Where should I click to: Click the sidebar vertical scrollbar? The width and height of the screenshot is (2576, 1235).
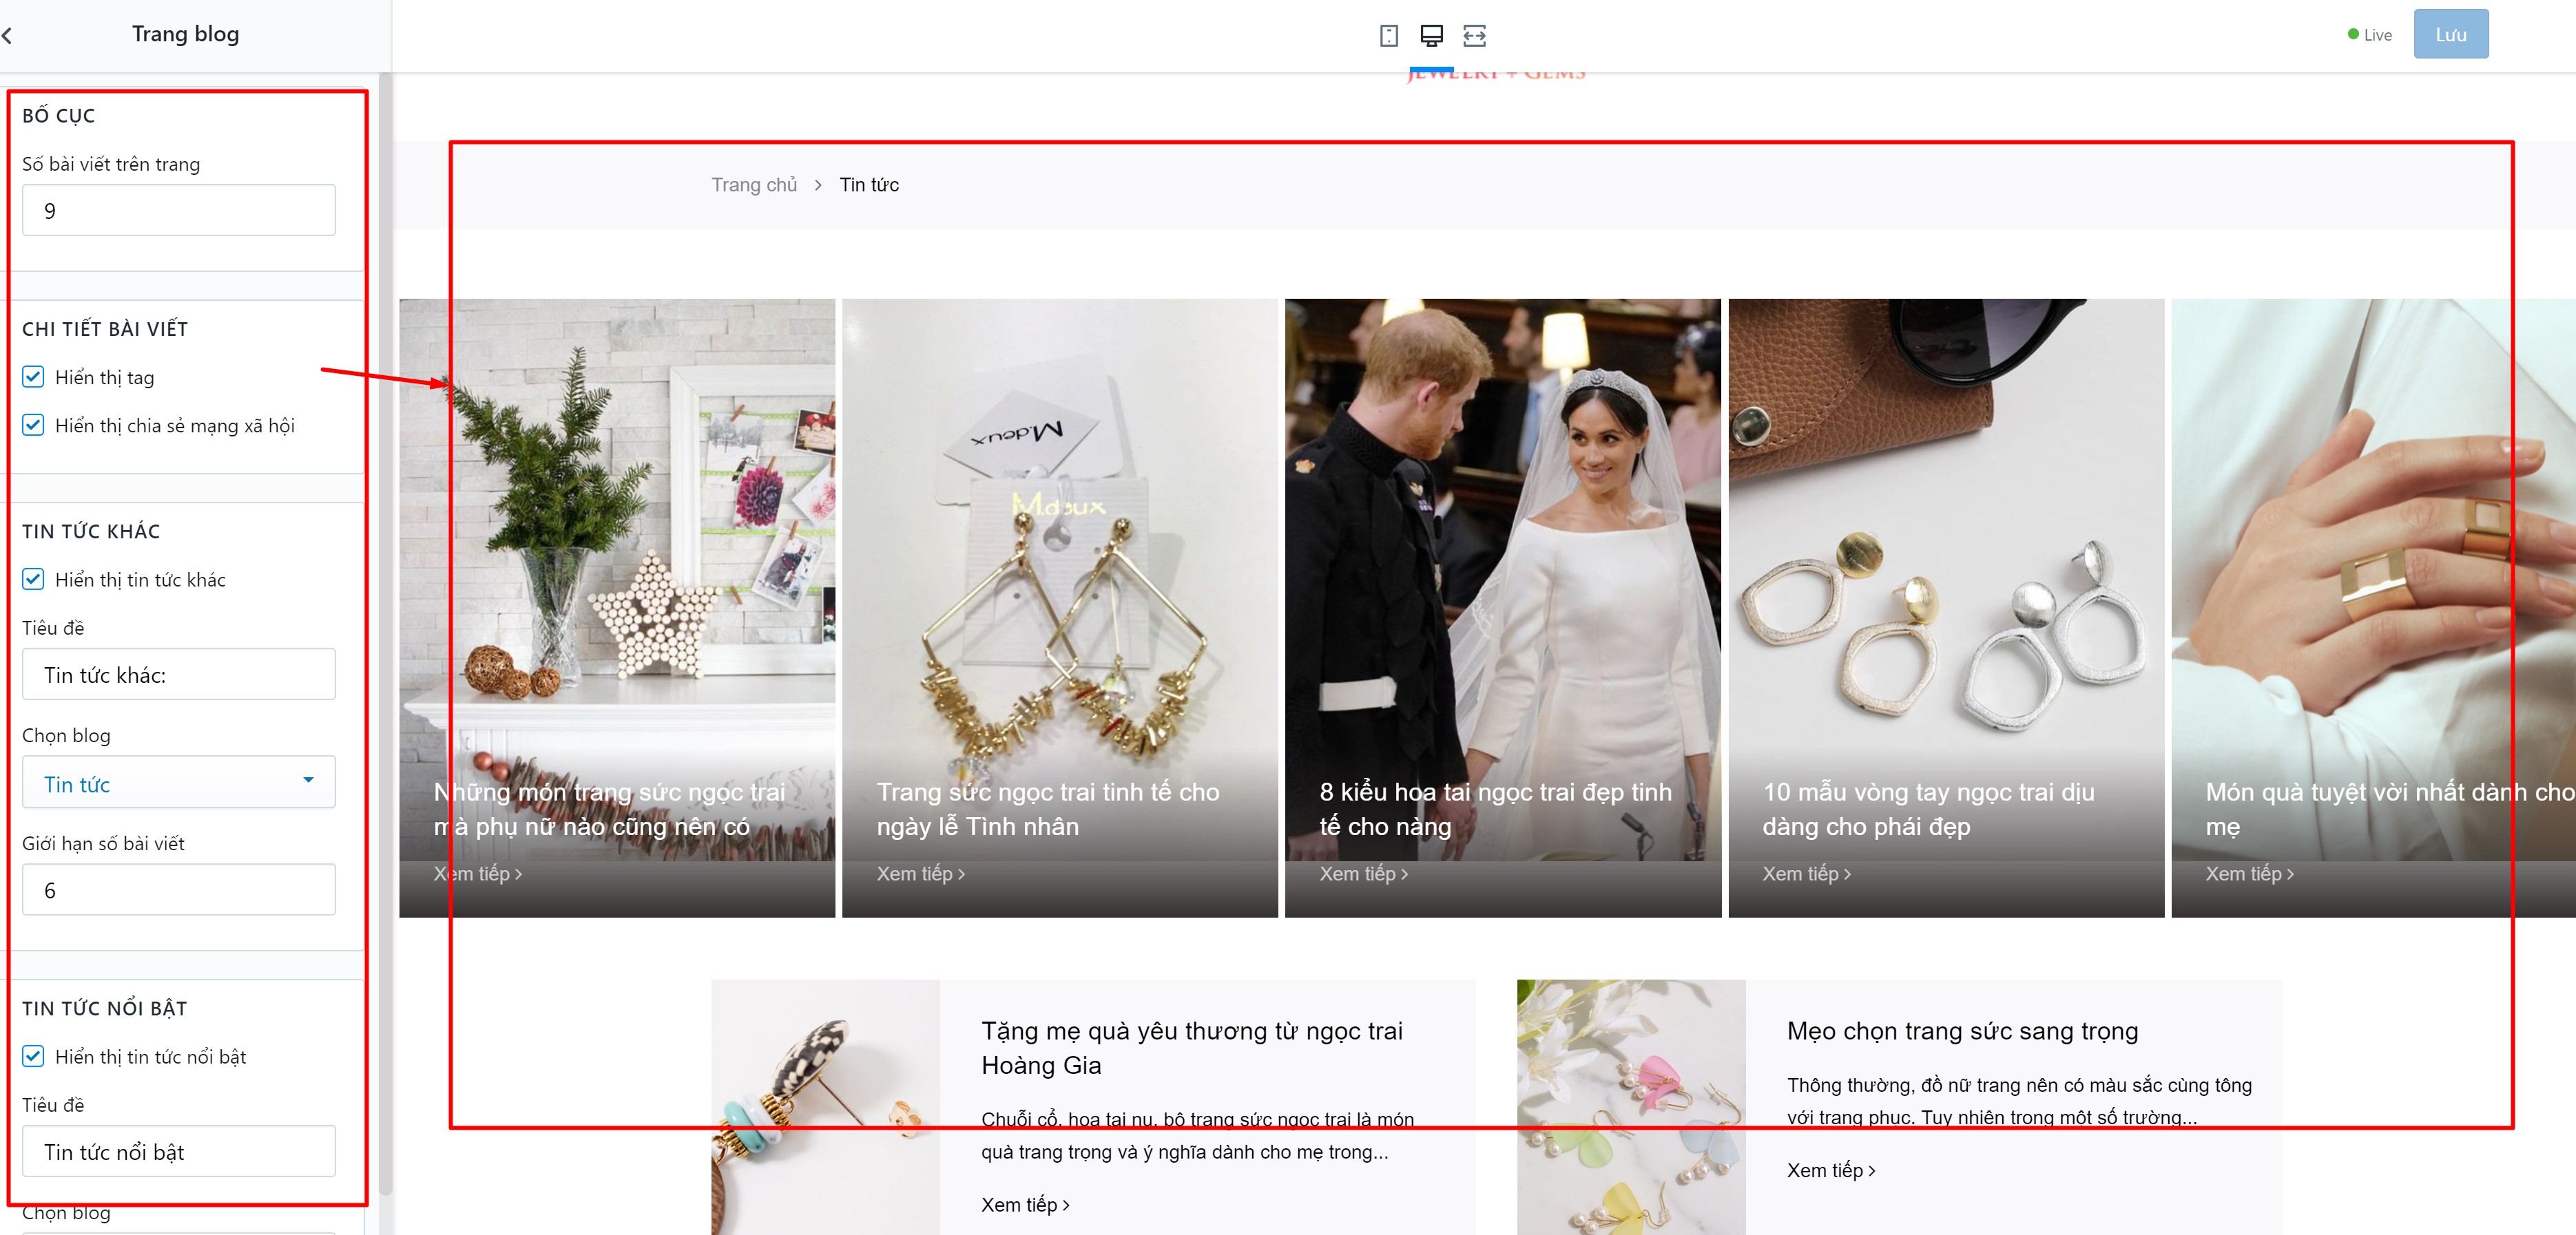pyautogui.click(x=385, y=640)
